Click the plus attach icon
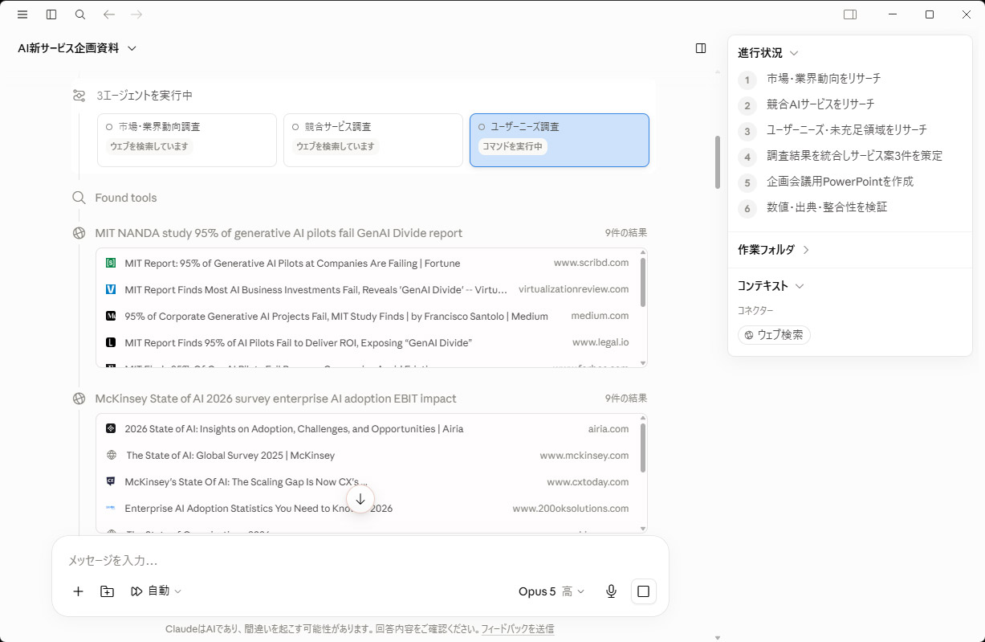The image size is (985, 642). [x=78, y=591]
